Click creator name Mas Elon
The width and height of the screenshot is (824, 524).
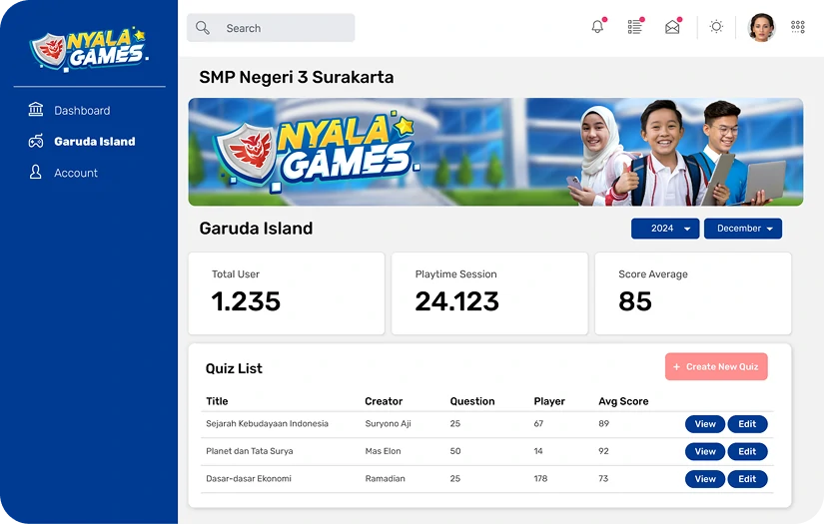[x=384, y=451]
